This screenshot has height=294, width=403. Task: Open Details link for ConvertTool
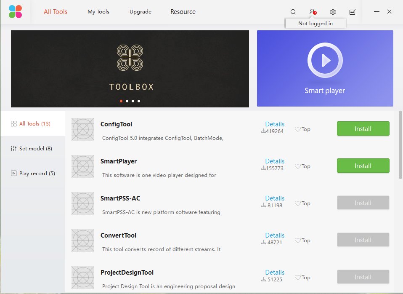(x=275, y=235)
